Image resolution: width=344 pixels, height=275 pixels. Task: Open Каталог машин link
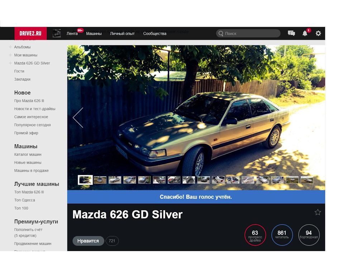[x=28, y=154]
